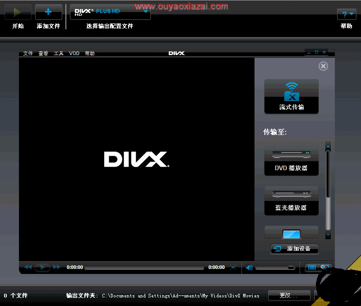Mute audio with the speaker icon
The image size is (361, 306).
point(249,268)
